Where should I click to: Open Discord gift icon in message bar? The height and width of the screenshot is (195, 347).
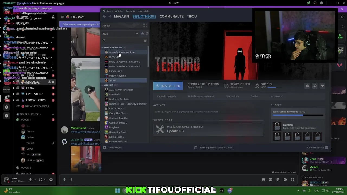point(263,180)
